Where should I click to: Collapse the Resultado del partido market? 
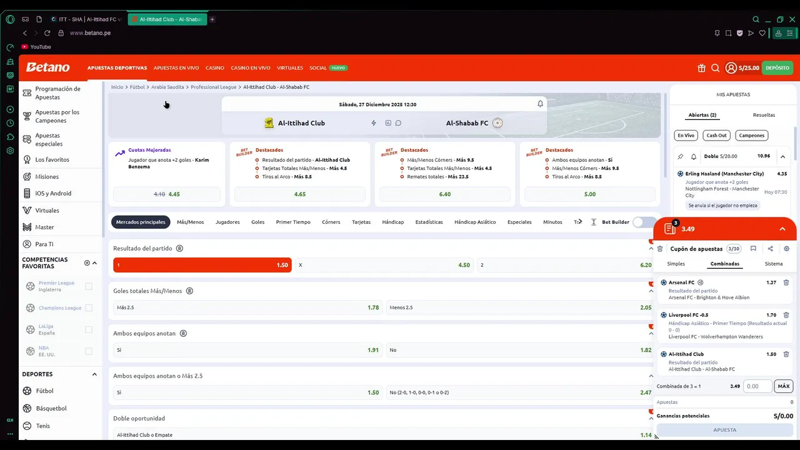651,248
